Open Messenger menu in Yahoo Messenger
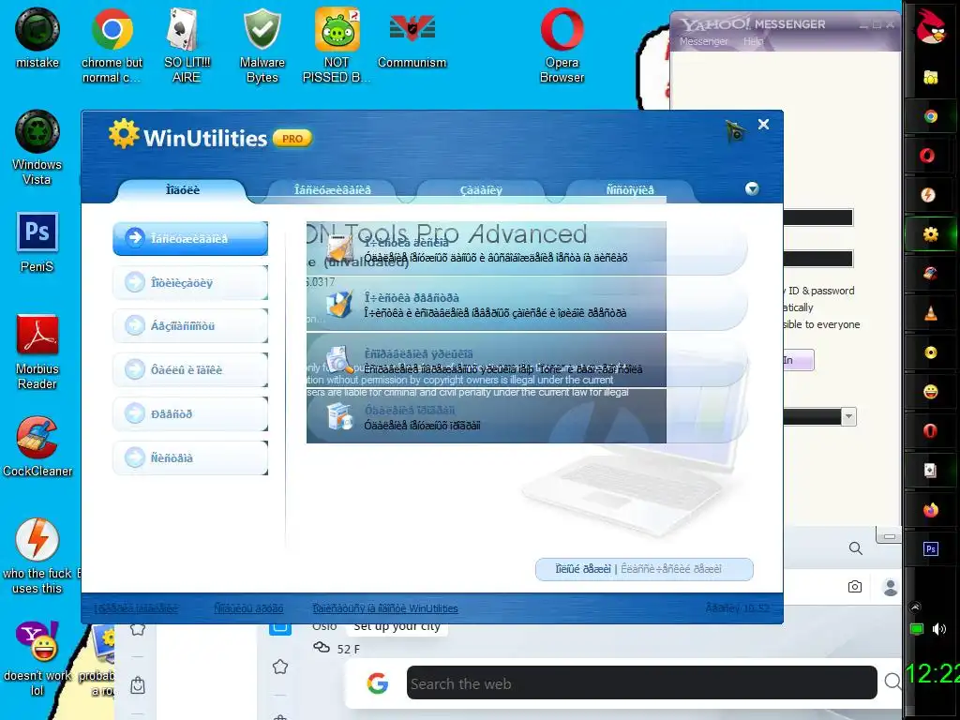 tap(703, 41)
